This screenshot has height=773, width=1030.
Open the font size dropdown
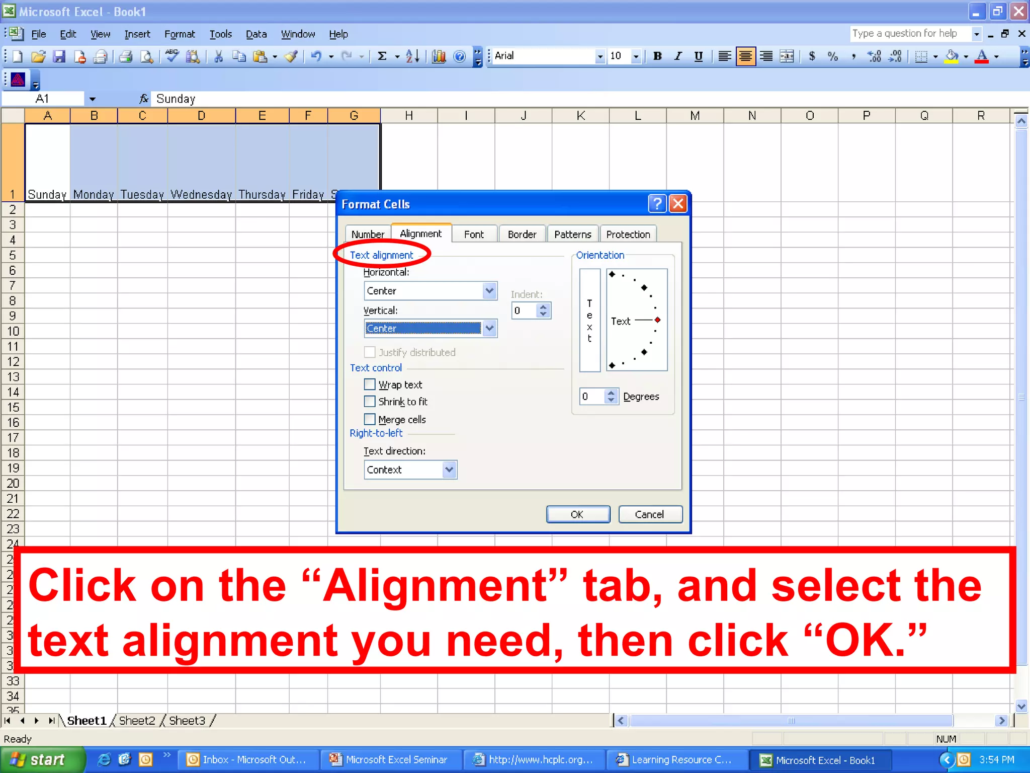636,56
